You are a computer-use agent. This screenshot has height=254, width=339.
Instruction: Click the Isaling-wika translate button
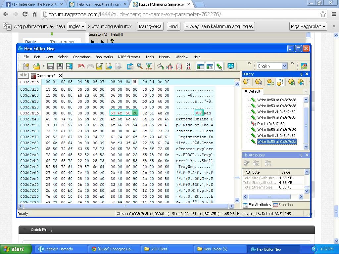pos(150,26)
